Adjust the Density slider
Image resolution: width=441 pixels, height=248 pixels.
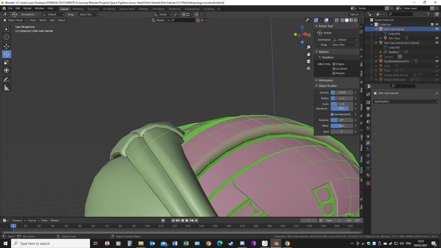click(342, 93)
